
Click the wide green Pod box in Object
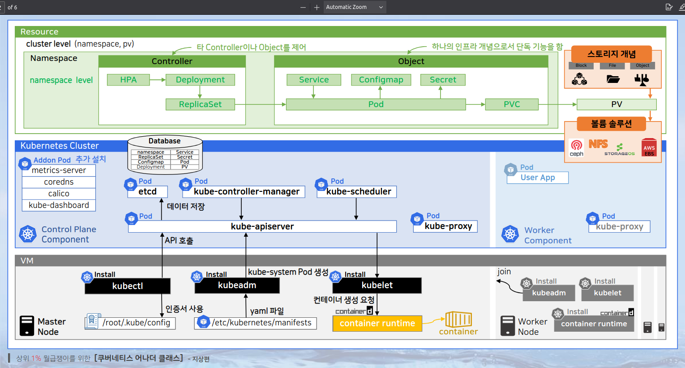376,104
